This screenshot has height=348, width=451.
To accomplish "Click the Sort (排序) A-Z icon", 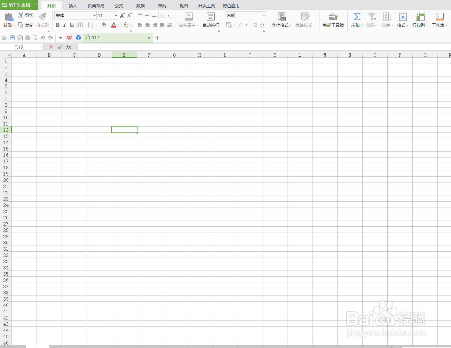I will point(387,17).
